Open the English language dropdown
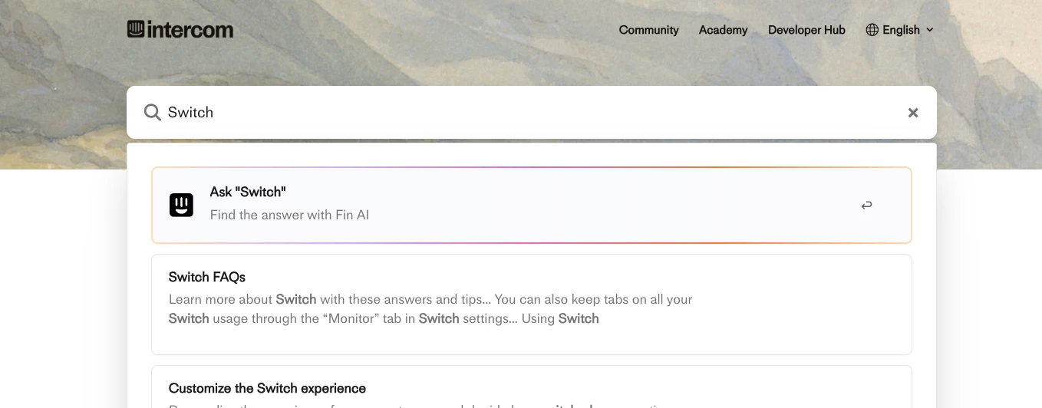This screenshot has width=1042, height=408. 899,30
